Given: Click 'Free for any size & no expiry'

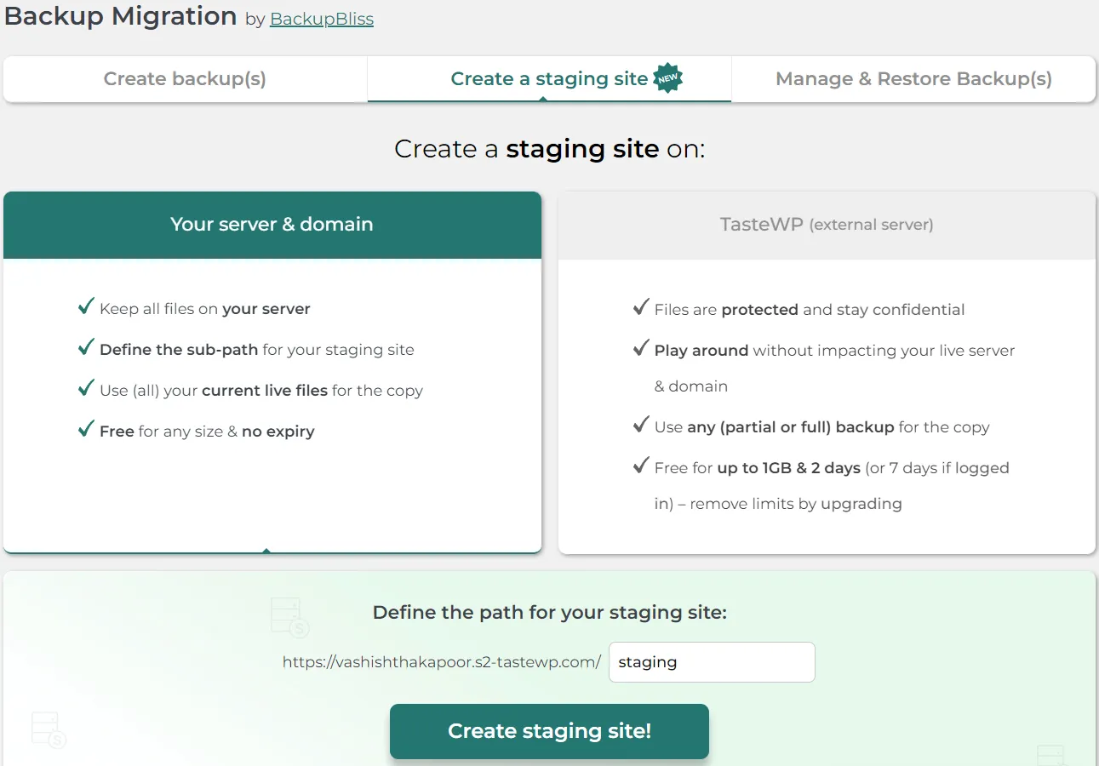Looking at the screenshot, I should point(207,432).
